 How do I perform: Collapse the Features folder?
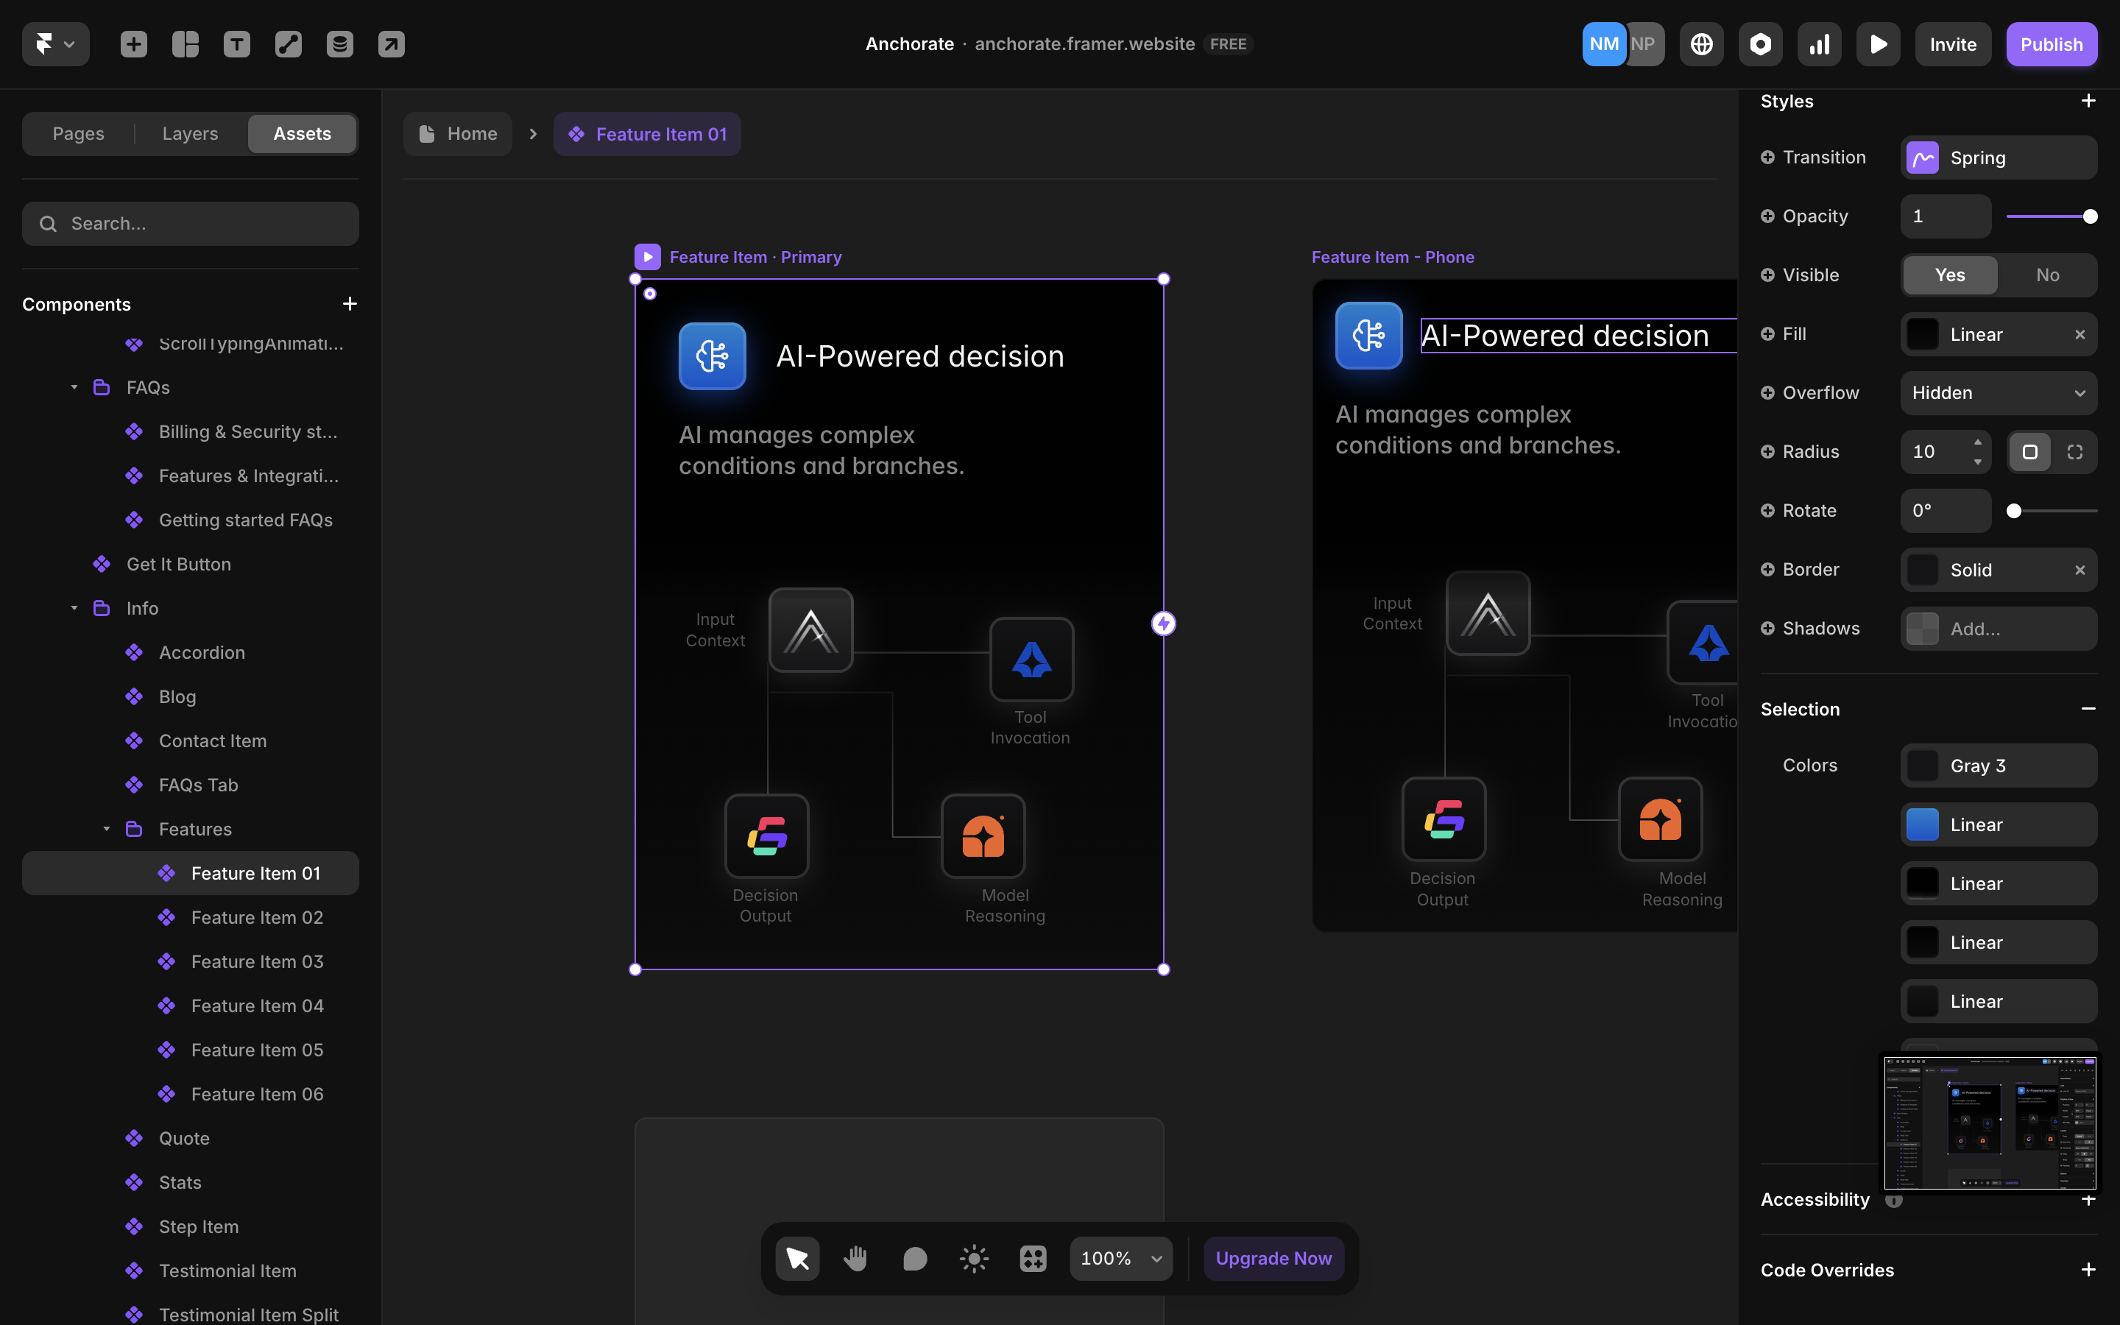click(107, 829)
